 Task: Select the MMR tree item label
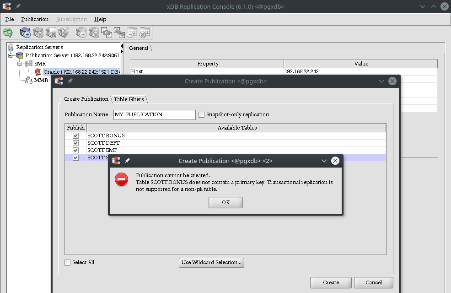(41, 80)
